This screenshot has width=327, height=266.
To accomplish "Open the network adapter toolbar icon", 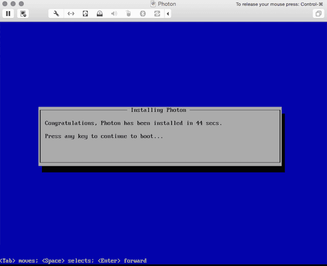I will (x=71, y=14).
